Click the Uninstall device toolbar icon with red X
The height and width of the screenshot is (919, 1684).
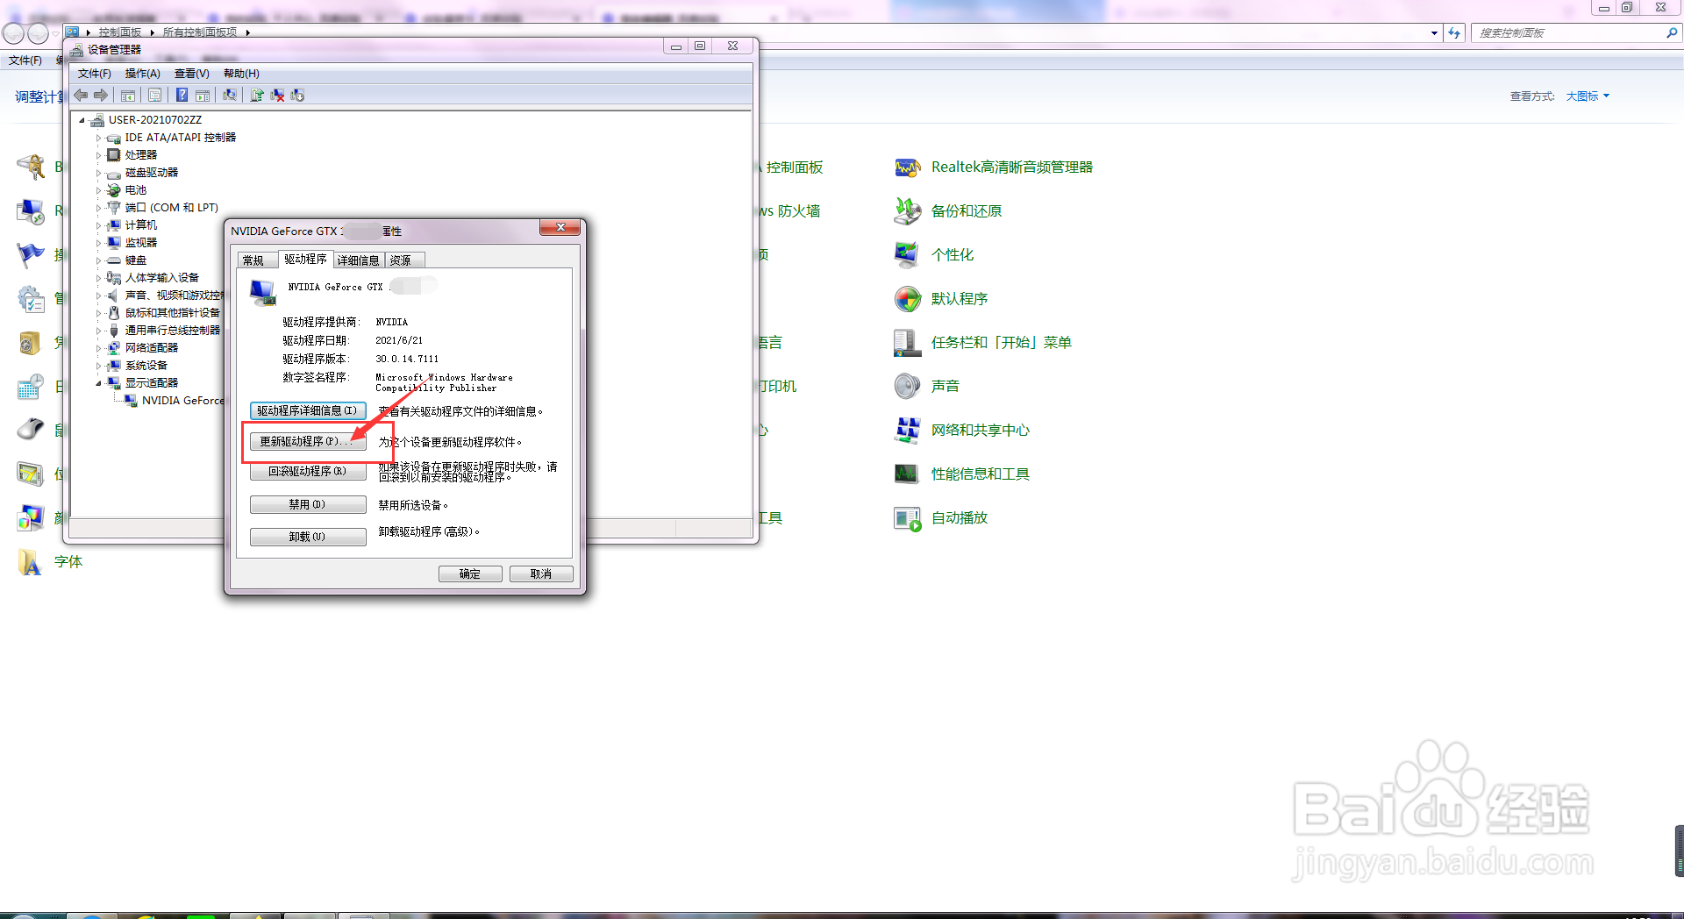[x=277, y=95]
